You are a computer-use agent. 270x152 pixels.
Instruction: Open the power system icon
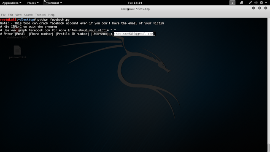(262, 3)
